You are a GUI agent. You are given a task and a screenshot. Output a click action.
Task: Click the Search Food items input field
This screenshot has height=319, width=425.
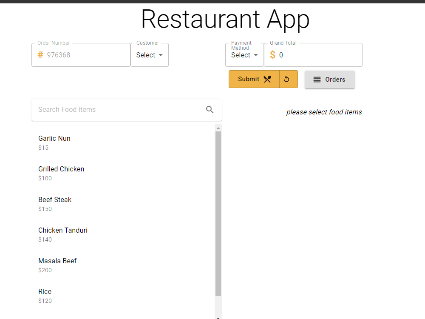click(x=106, y=109)
